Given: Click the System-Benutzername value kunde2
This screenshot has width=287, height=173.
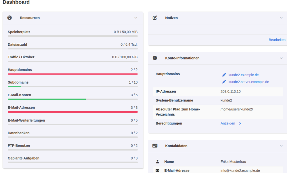Looking at the screenshot, I should click(226, 100).
